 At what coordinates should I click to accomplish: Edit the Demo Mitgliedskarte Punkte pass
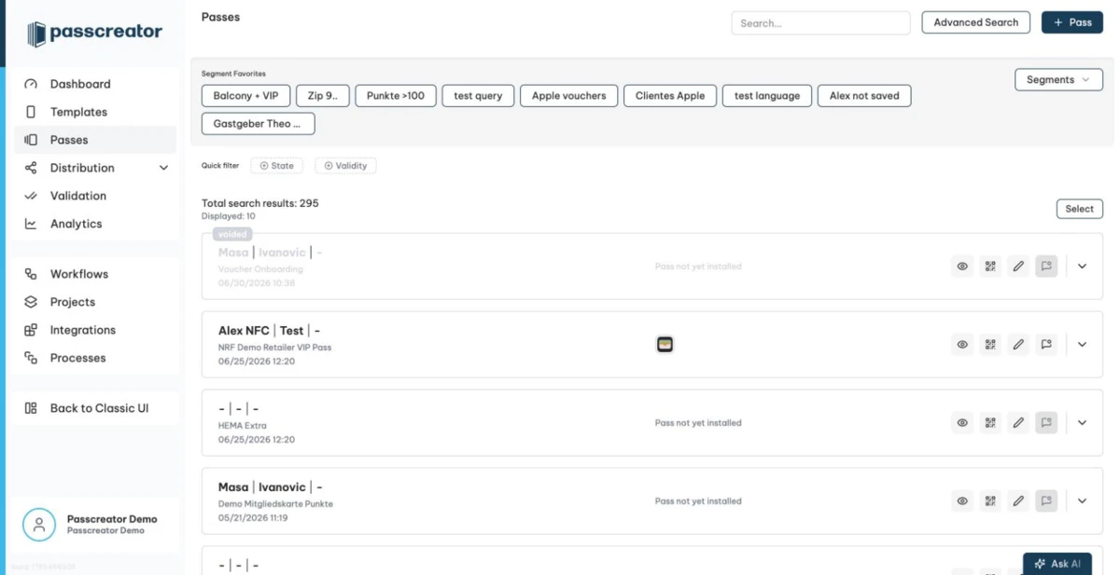click(x=1018, y=501)
